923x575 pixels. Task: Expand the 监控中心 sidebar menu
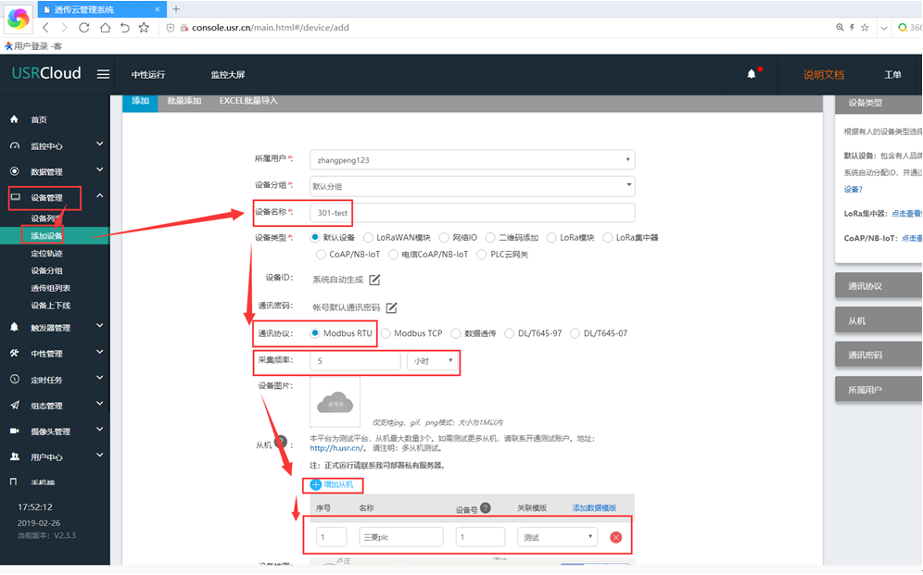point(56,145)
